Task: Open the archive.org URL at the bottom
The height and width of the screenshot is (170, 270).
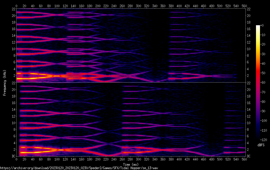Action: coord(79,168)
